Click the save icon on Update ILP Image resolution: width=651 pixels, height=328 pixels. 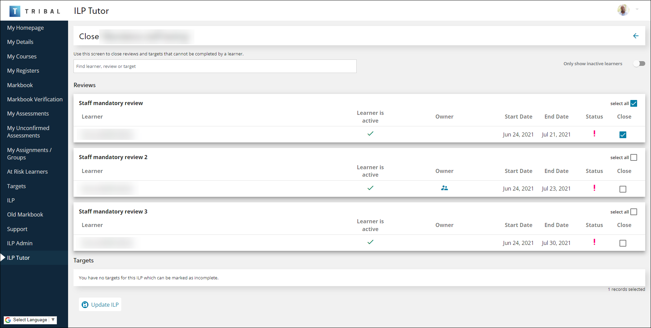[85, 305]
